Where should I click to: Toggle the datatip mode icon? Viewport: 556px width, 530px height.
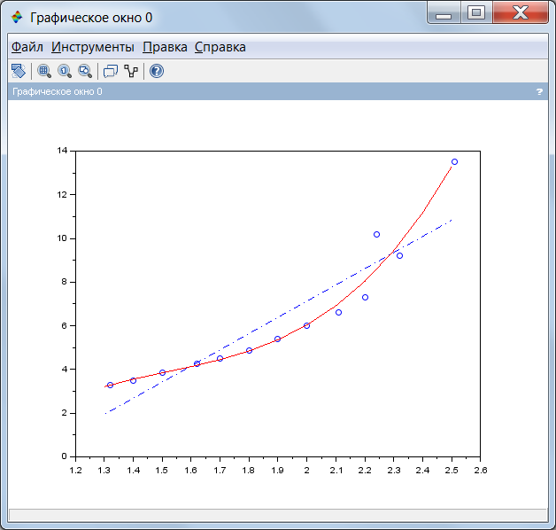131,71
